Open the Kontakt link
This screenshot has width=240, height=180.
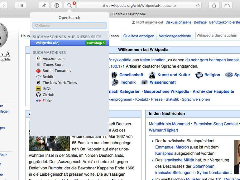coord(142,99)
